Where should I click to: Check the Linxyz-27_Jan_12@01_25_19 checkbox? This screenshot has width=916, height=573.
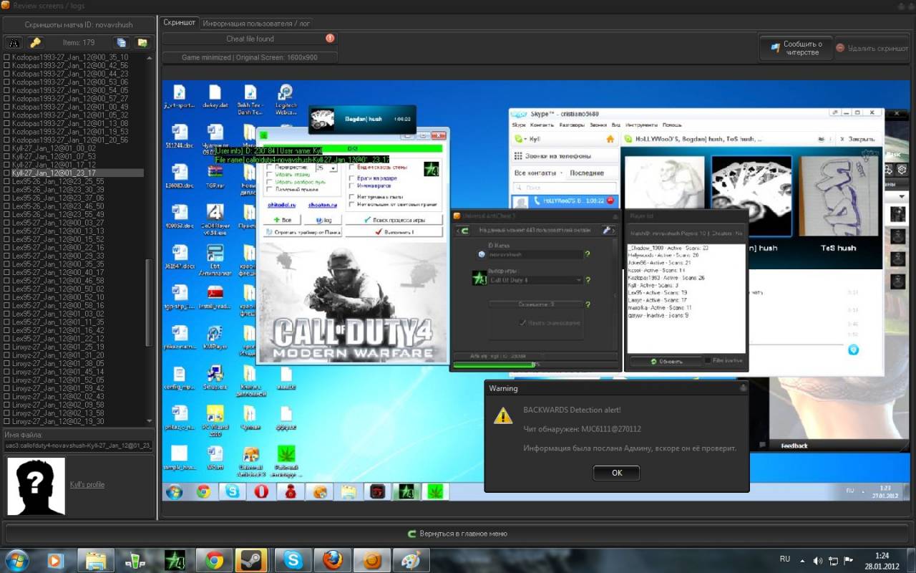(x=7, y=347)
